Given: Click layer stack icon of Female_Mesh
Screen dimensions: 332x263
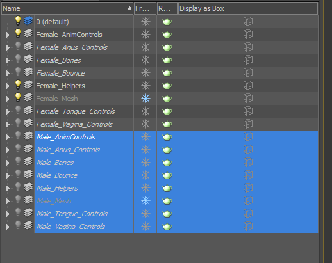Looking at the screenshot, I should pos(28,97).
